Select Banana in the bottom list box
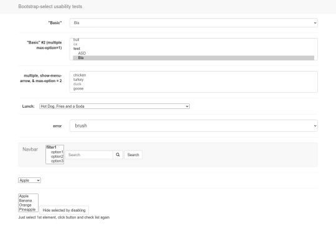Viewport: 336px width, 252px height. click(x=28, y=200)
